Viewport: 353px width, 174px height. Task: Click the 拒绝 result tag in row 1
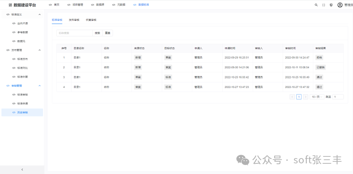[319, 58]
